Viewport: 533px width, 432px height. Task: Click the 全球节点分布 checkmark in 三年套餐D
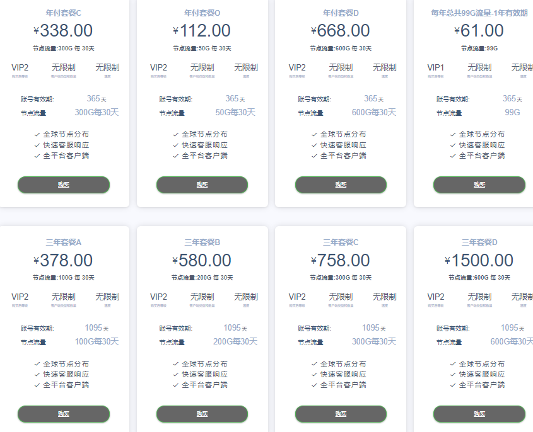point(453,364)
